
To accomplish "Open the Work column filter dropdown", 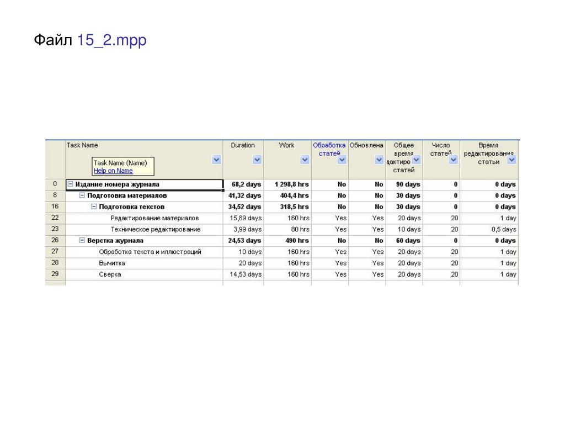I will pyautogui.click(x=305, y=160).
